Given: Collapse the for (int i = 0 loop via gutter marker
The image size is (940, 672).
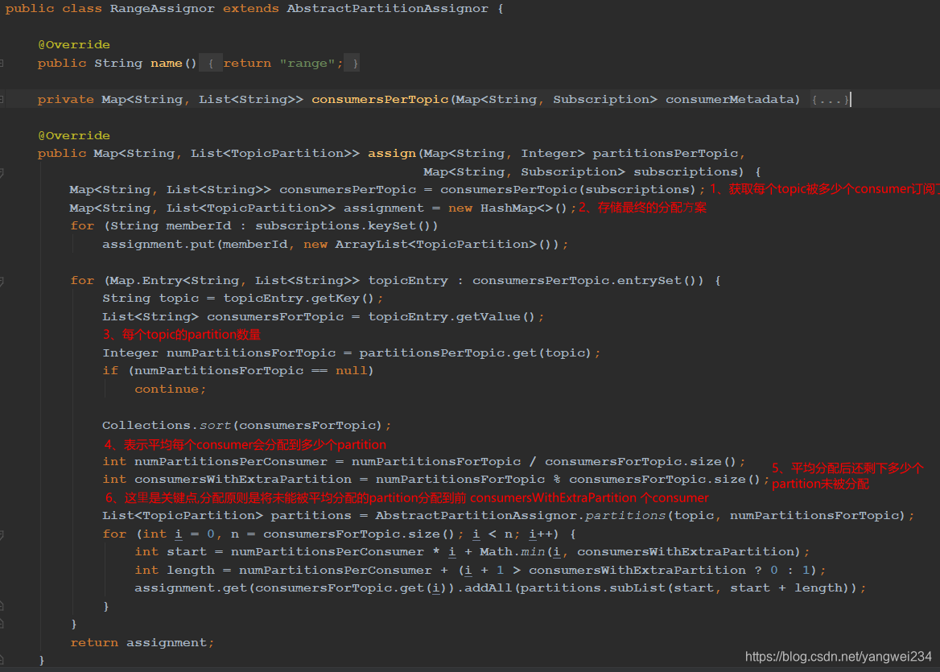Looking at the screenshot, I should pyautogui.click(x=2, y=534).
